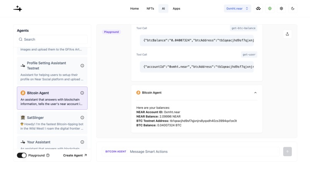Show info for Profile Setting Assistant Testnet
Screen dimensions: 310x173
[82, 66]
